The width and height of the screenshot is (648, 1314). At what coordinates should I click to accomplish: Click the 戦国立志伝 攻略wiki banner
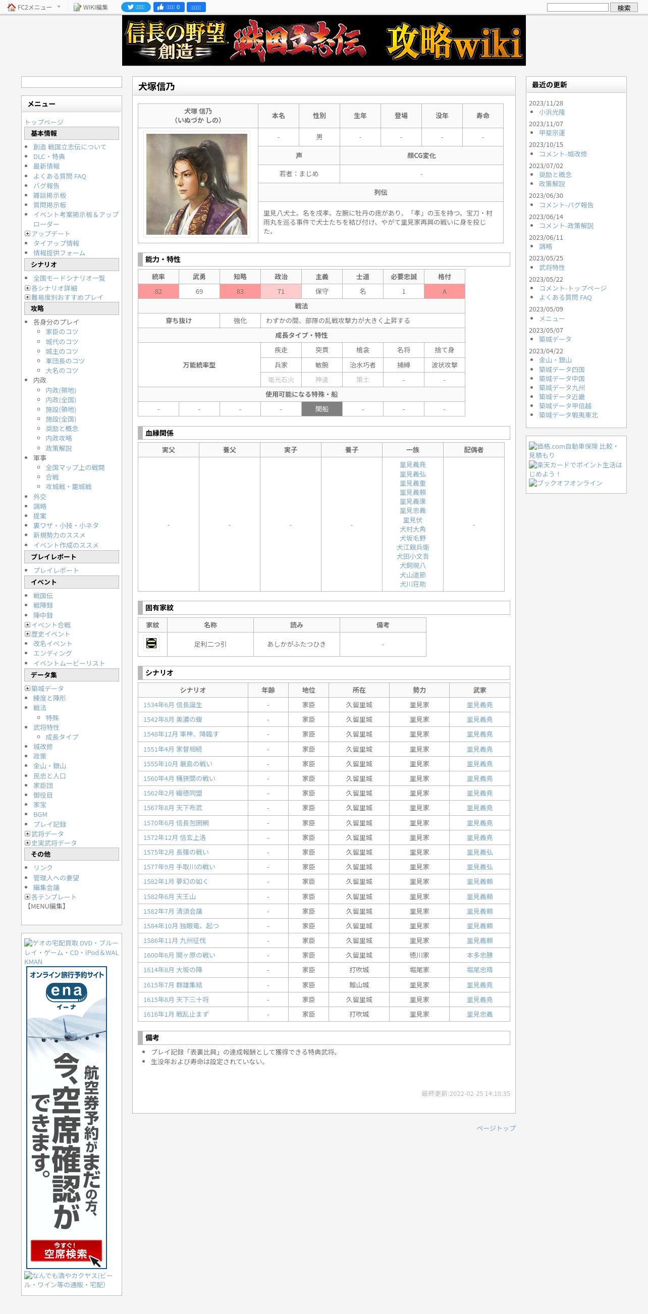pyautogui.click(x=323, y=40)
